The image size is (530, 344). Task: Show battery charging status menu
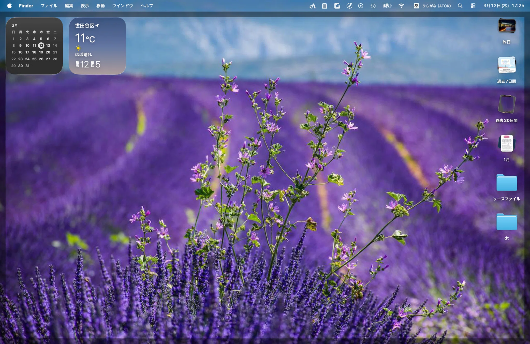click(x=387, y=6)
